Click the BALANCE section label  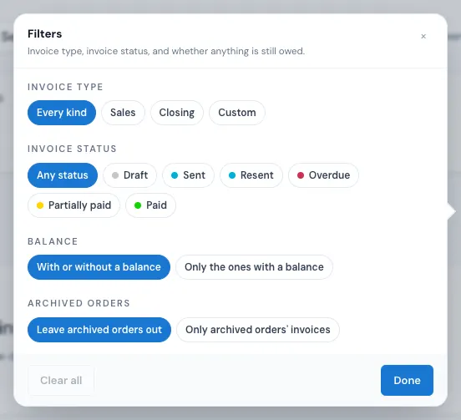click(x=53, y=241)
